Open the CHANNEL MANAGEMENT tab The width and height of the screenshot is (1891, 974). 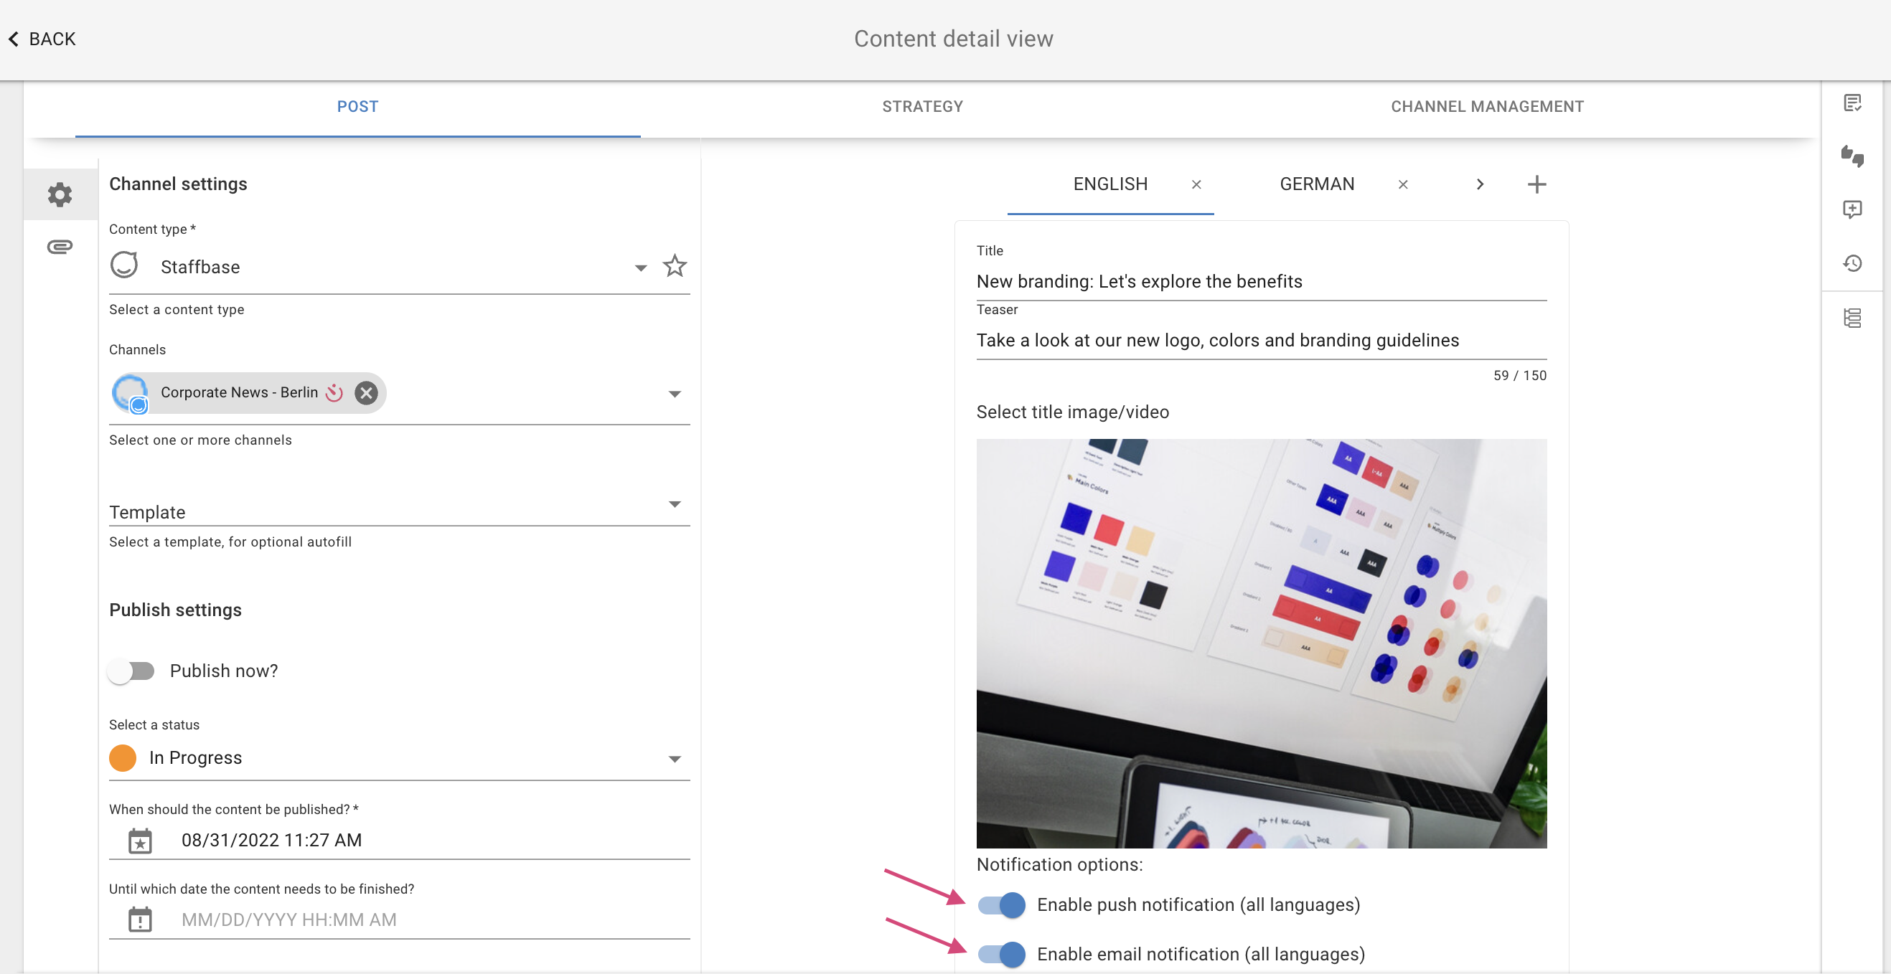(x=1486, y=107)
